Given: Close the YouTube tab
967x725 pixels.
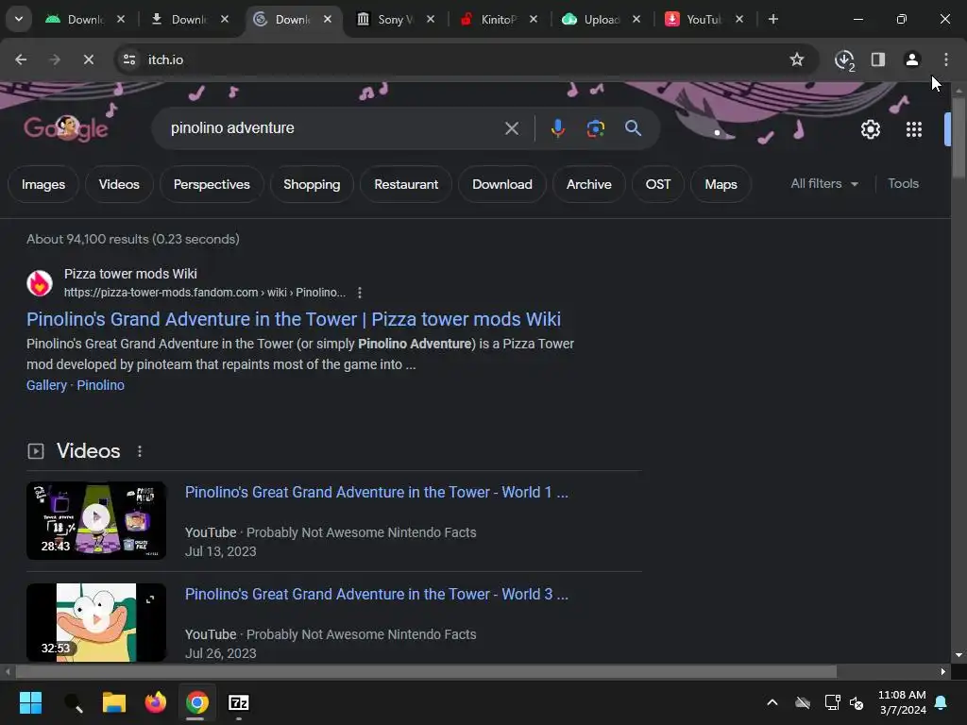Looking at the screenshot, I should coord(739,19).
